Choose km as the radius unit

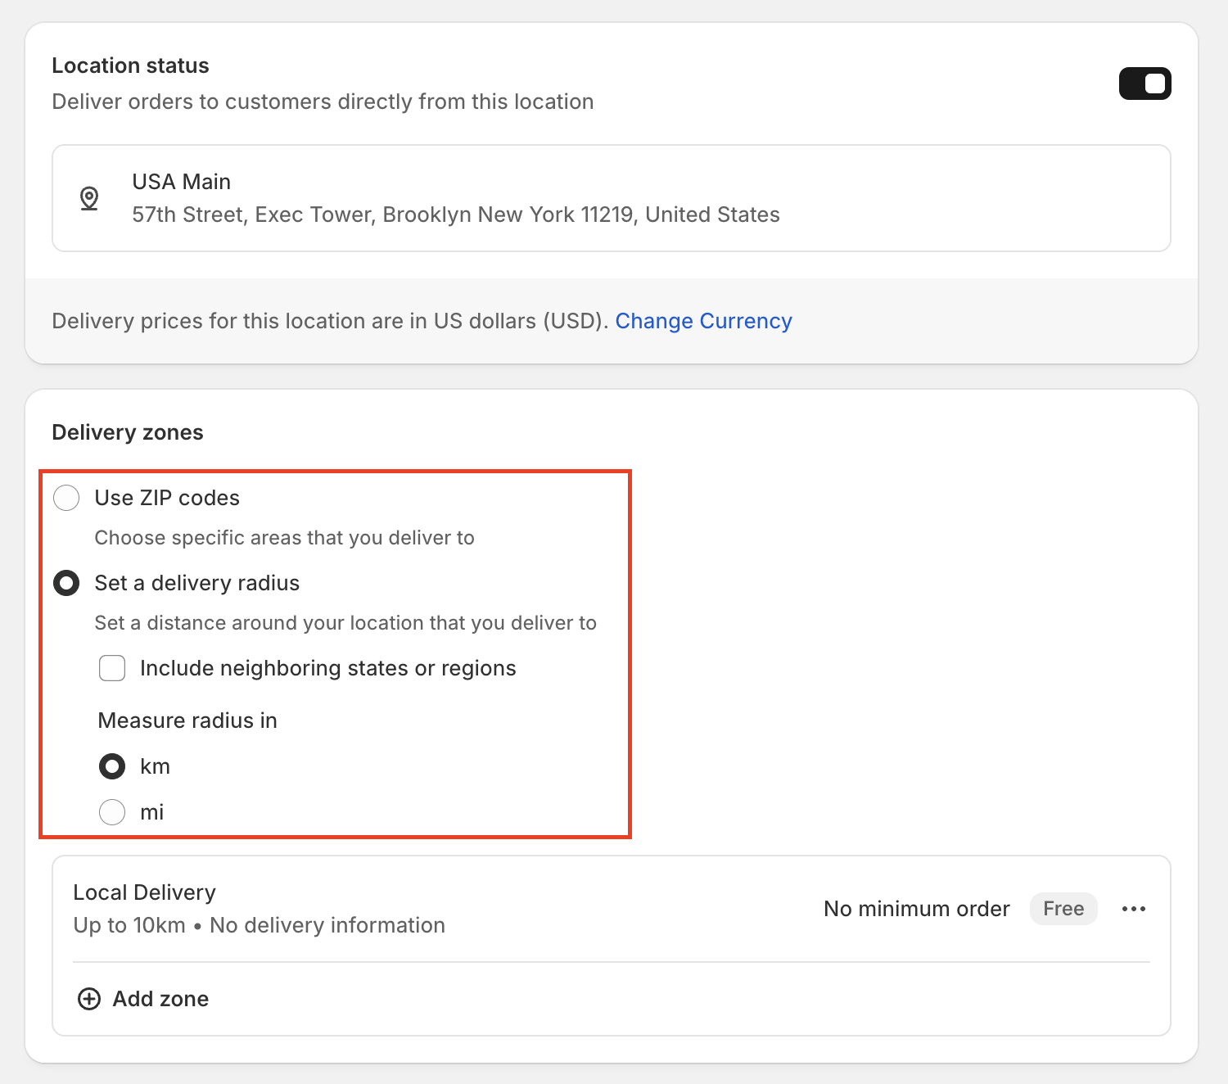pyautogui.click(x=112, y=766)
